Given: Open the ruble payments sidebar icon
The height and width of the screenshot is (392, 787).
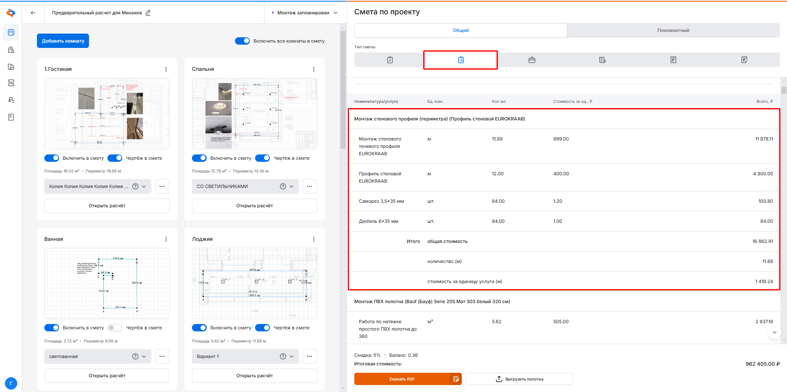Looking at the screenshot, I should coord(11,100).
